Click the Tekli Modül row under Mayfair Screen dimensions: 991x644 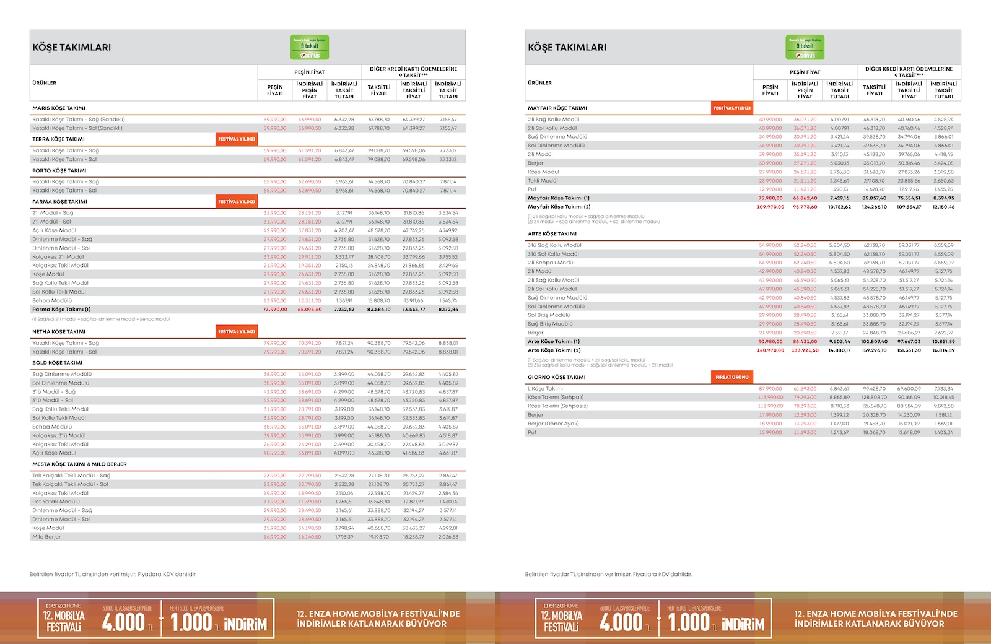[743, 181]
